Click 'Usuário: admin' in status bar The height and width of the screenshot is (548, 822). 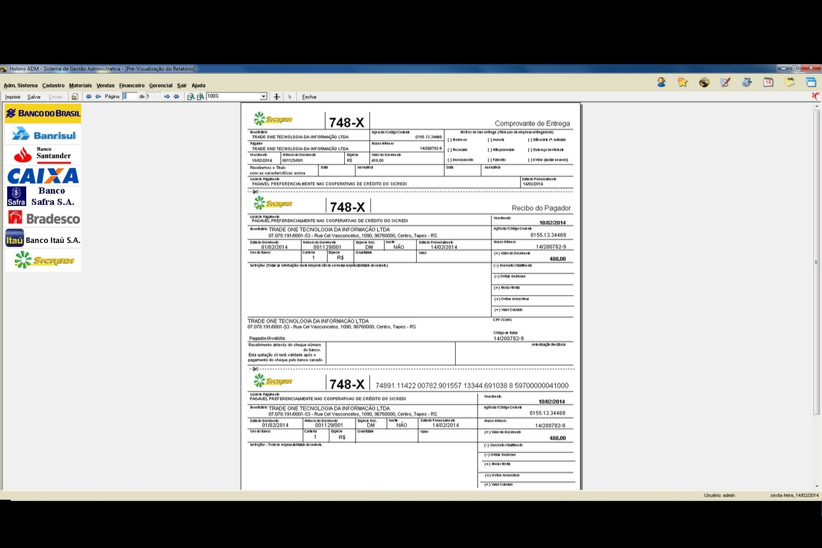tap(719, 496)
